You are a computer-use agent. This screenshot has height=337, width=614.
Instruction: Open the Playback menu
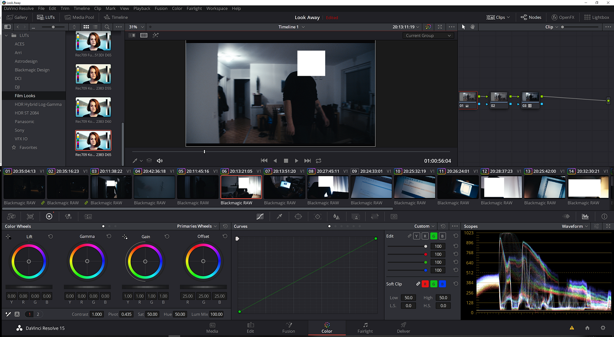(142, 8)
